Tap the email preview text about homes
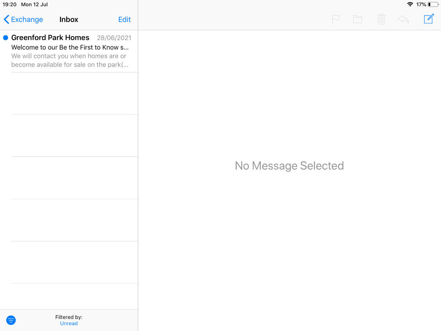Viewport: 441px width, 331px height. coord(69,60)
